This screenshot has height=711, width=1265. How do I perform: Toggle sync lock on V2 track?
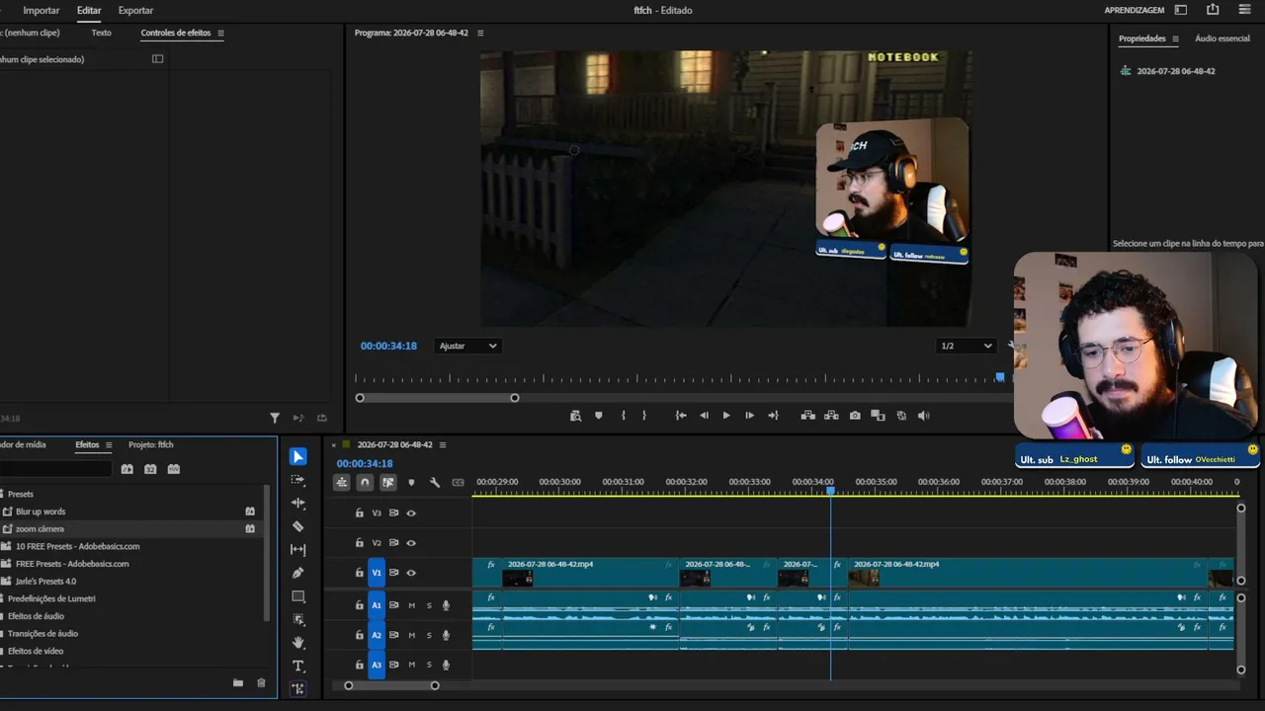tap(393, 543)
